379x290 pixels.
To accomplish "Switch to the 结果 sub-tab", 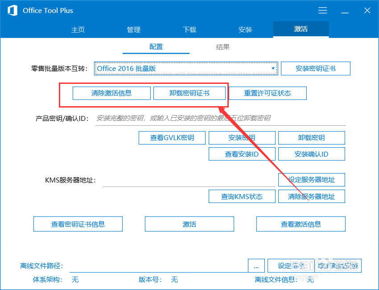I will [222, 47].
